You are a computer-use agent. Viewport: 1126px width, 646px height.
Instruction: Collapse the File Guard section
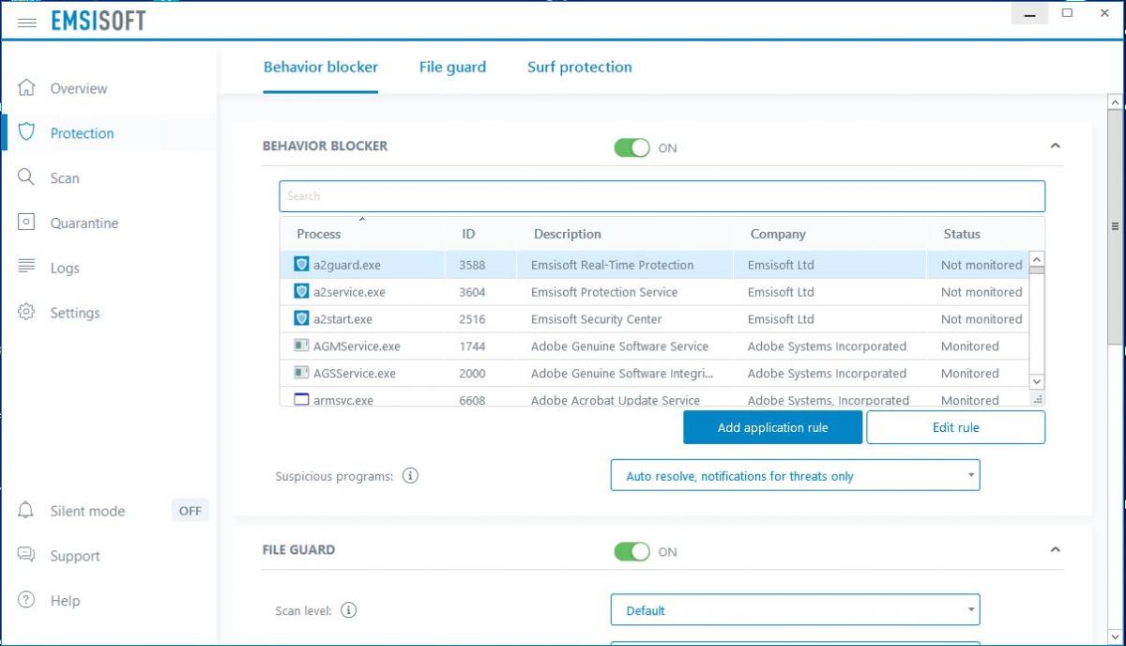pyautogui.click(x=1055, y=549)
